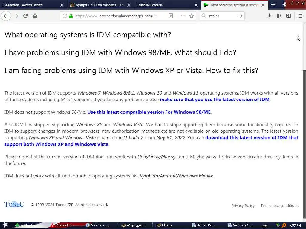This screenshot has height=229, width=306.
Task: Click the orange magnifier tray icon
Action: (284, 225)
